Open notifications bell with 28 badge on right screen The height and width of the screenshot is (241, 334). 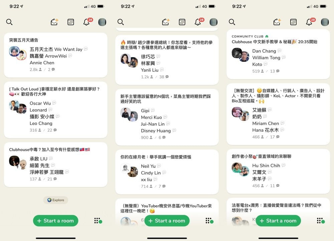pyautogui.click(x=310, y=22)
